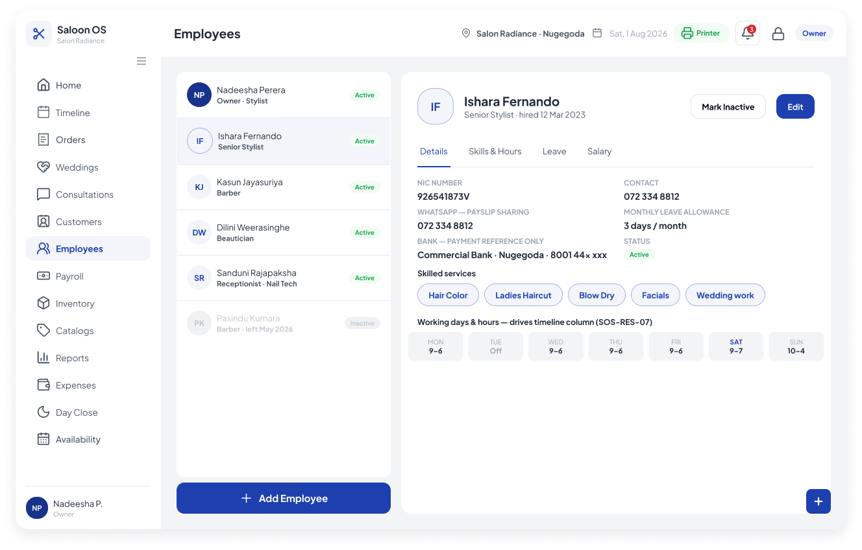Click the Payroll banknote icon
The image size is (862, 550).
[43, 276]
